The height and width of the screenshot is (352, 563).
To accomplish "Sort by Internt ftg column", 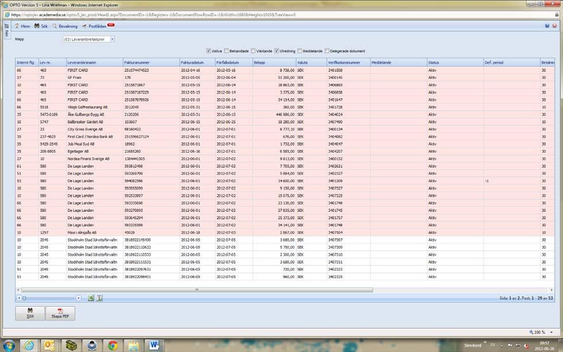I will coord(27,63).
